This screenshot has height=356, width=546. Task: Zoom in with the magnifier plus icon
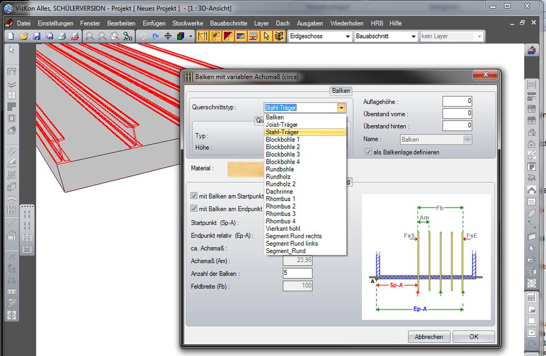(x=90, y=36)
